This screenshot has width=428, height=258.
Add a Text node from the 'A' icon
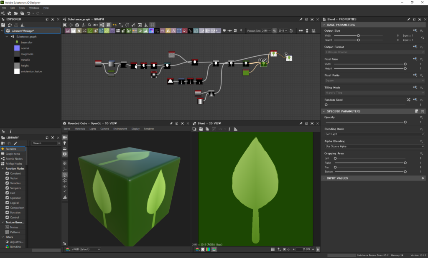[173, 31]
